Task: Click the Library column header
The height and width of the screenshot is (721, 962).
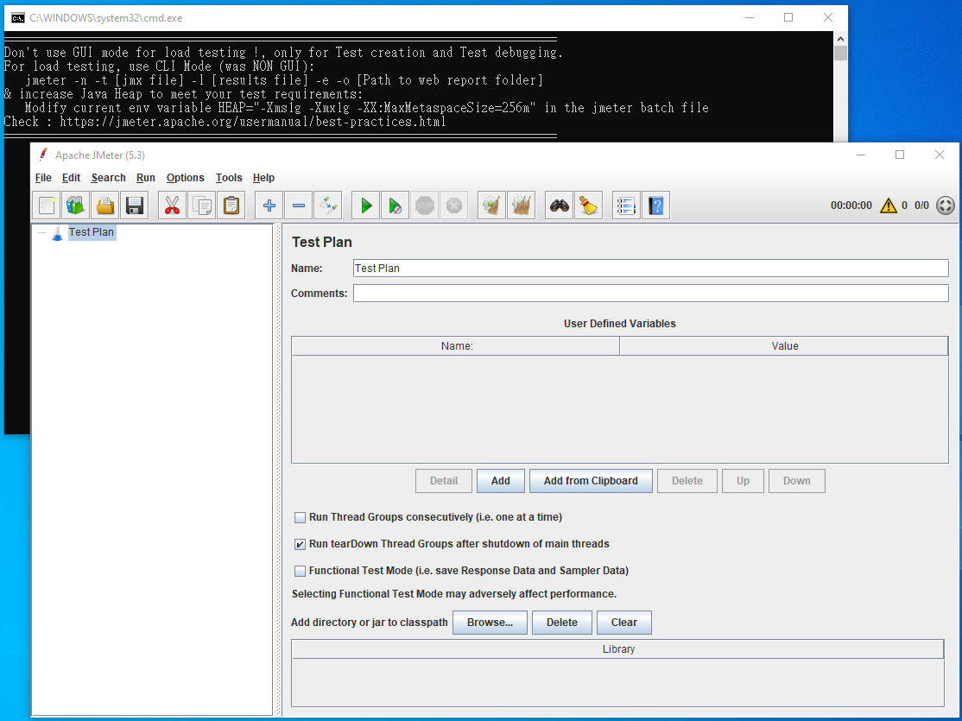Action: point(617,649)
